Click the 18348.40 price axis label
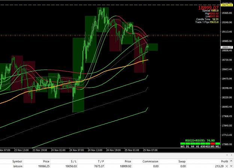 point(227,88)
